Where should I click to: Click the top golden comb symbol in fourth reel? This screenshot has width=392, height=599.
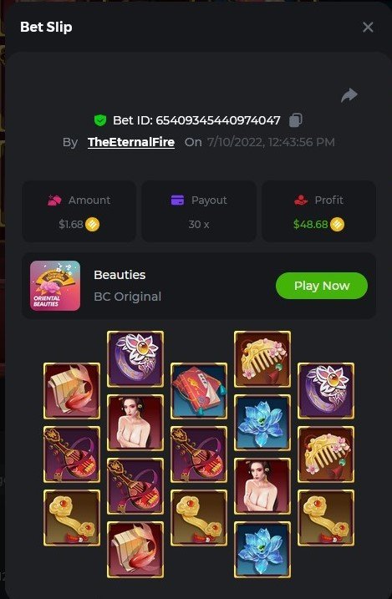coord(262,359)
